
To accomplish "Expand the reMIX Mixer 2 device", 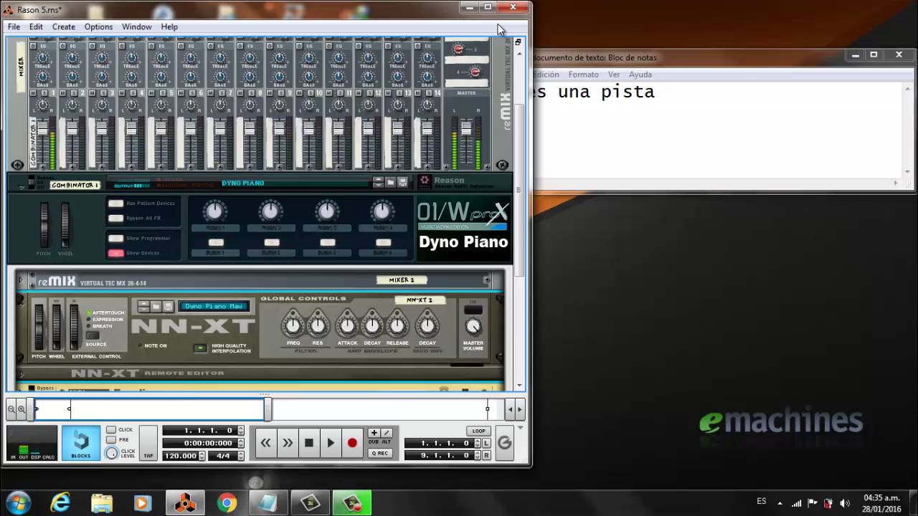I will pos(22,280).
